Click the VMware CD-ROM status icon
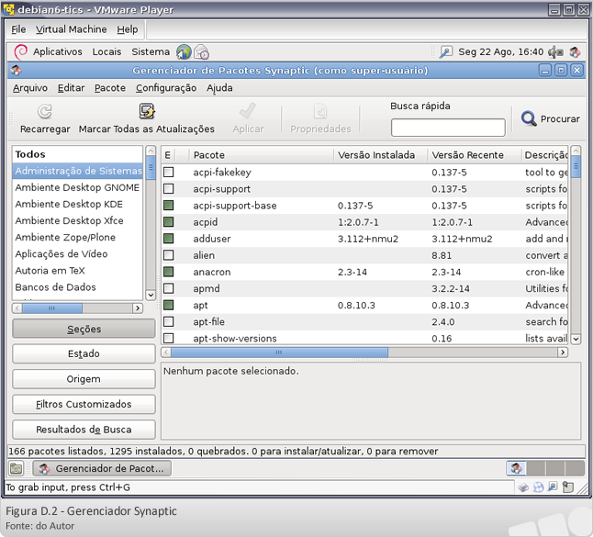This screenshot has height=537, width=593. pyautogui.click(x=538, y=487)
